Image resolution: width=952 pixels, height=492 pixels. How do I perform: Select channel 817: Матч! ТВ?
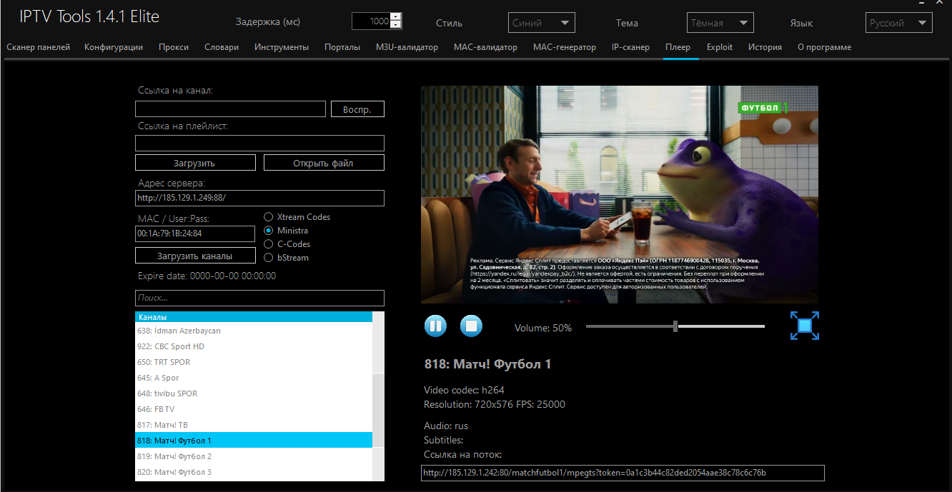(254, 425)
